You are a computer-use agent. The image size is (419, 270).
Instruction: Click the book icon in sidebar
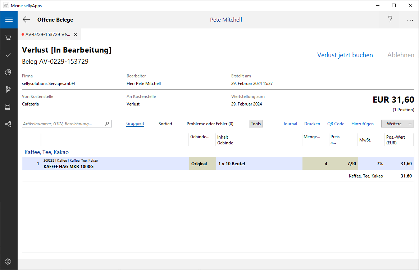[8, 107]
